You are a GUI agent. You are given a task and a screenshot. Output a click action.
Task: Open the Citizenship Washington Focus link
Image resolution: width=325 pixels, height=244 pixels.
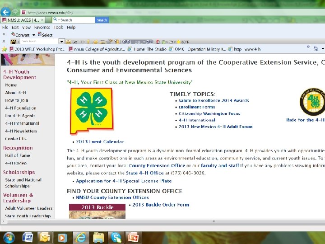209,113
